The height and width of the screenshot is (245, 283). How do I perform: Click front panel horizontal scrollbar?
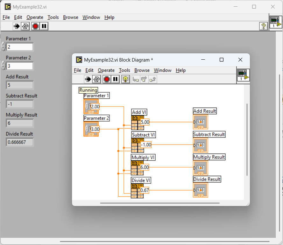pyautogui.click(x=165, y=242)
